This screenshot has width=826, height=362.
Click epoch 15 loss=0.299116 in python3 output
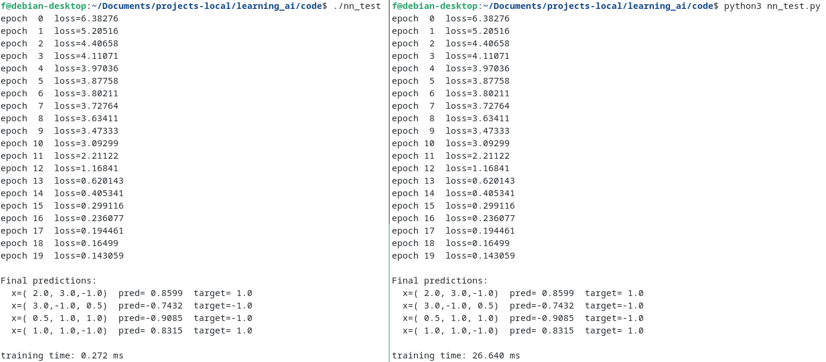coord(453,206)
